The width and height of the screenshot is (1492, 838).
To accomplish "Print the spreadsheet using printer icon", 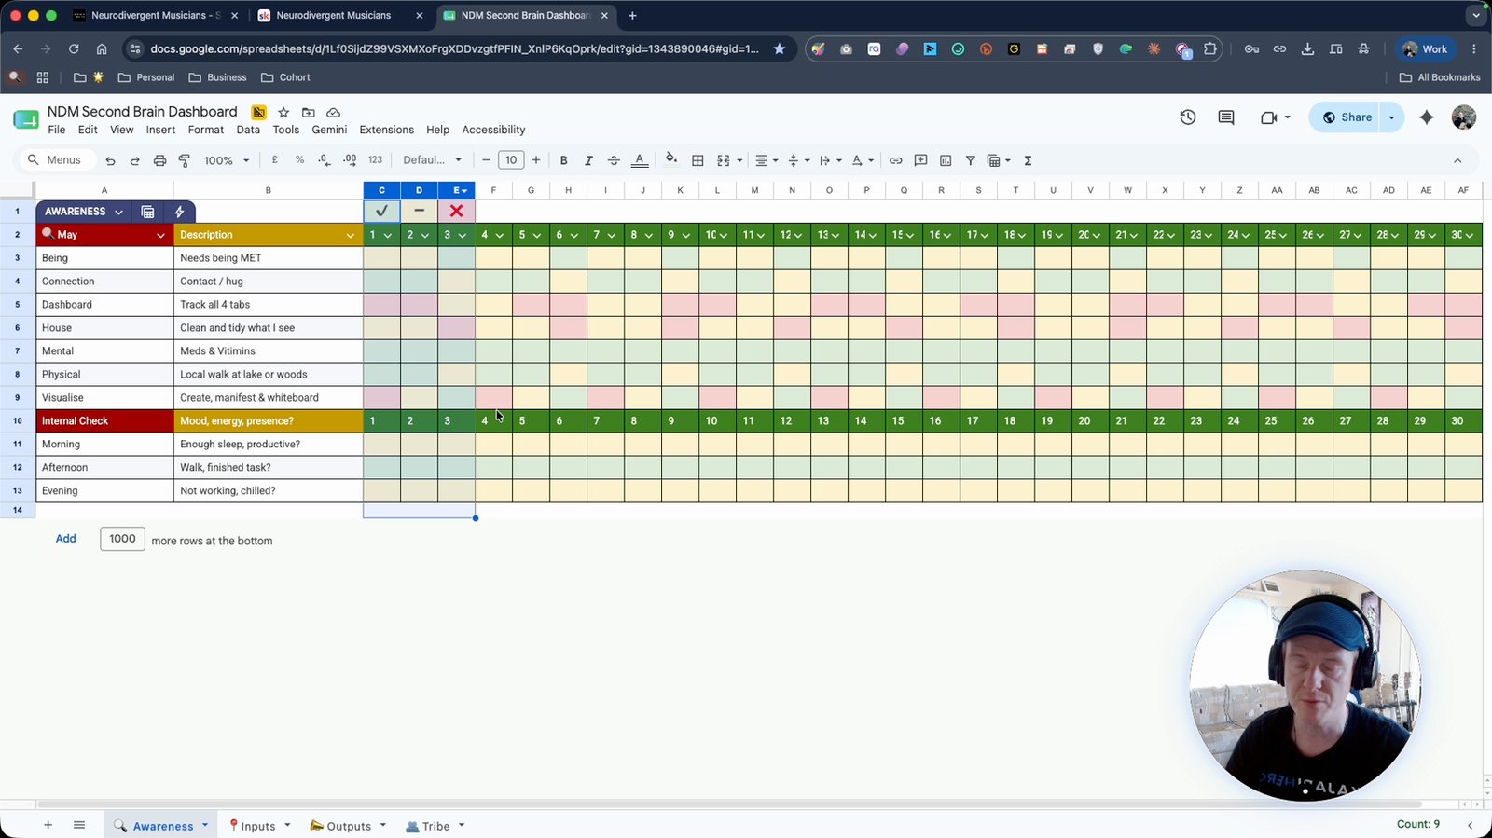I will tap(159, 160).
